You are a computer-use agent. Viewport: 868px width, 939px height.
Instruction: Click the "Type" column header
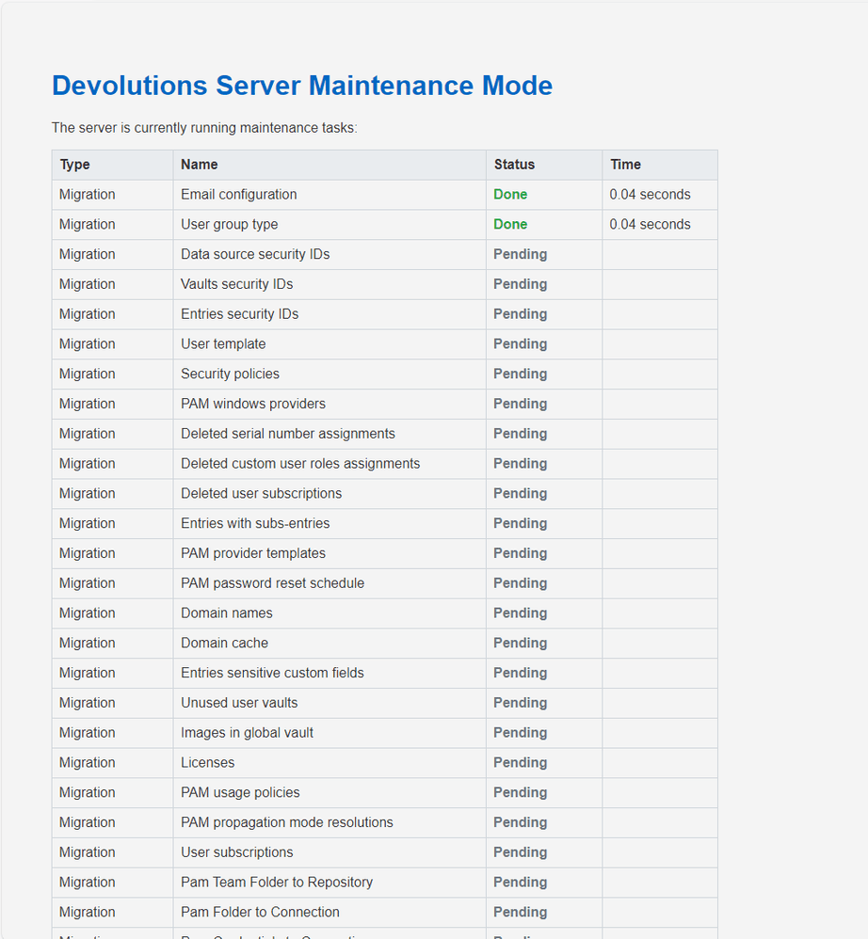pos(113,165)
